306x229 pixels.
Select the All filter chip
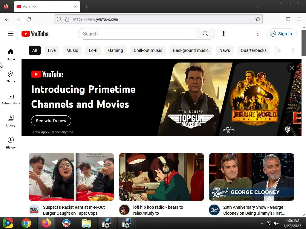35,50
